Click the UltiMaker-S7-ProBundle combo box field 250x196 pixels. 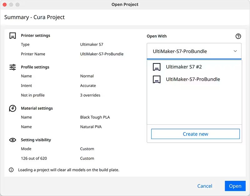(x=194, y=51)
